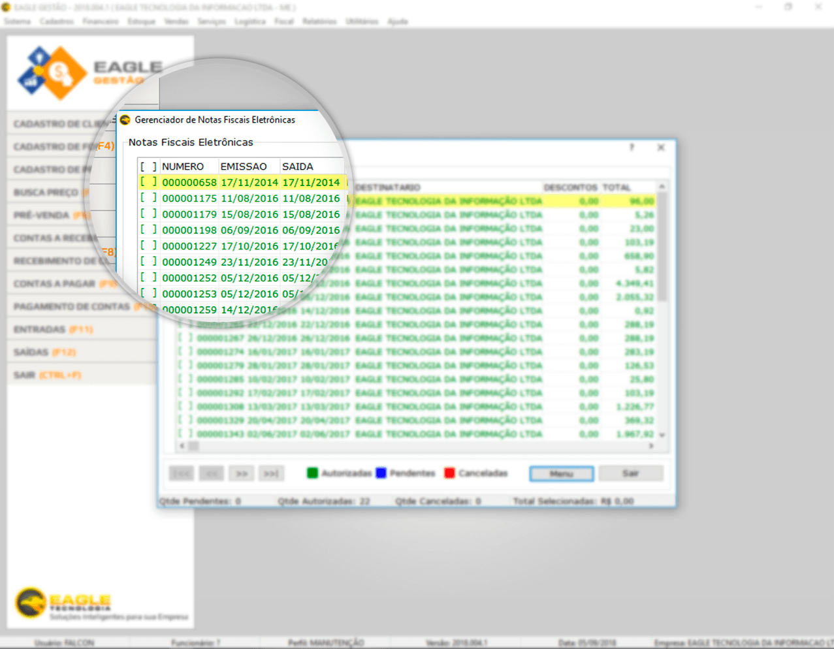
Task: Select total value 4.349,41
Action: coord(635,283)
